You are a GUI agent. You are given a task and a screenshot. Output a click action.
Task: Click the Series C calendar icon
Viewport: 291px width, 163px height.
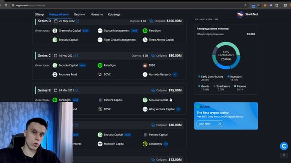point(55,56)
